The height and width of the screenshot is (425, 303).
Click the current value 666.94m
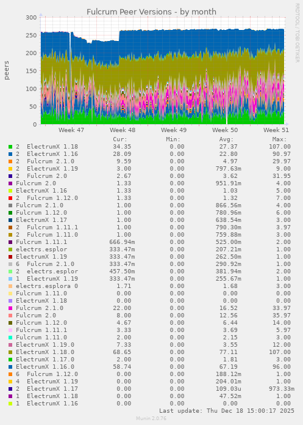coord(122,242)
